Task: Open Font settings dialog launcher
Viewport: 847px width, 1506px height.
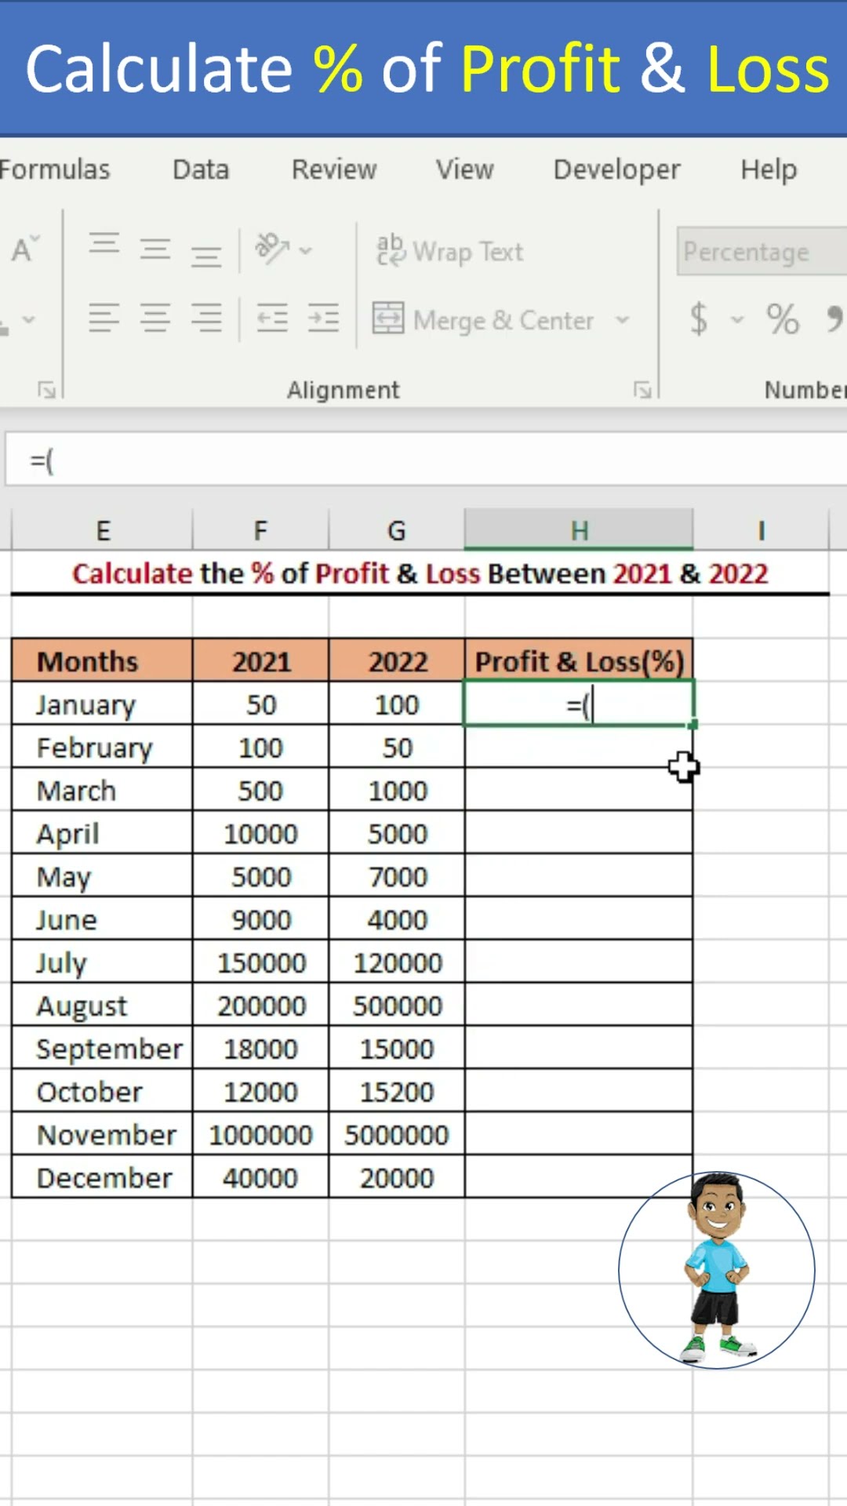Action: pyautogui.click(x=46, y=390)
